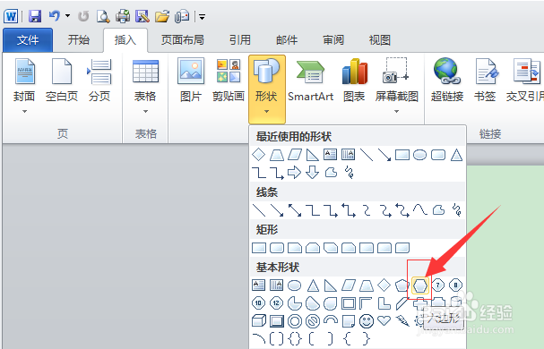This screenshot has width=544, height=349.
Task: Open the 文件 tab
Action: coord(28,40)
